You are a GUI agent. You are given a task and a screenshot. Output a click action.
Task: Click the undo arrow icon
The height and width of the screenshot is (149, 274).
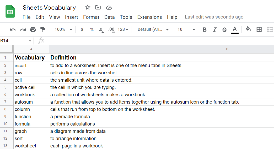coord(13,29)
